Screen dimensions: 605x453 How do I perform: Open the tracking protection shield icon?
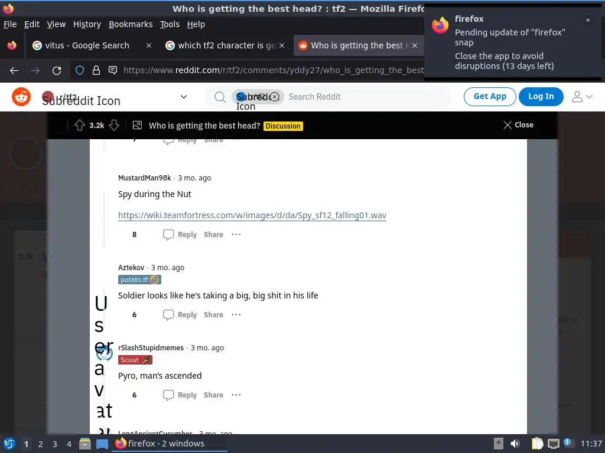pos(80,70)
